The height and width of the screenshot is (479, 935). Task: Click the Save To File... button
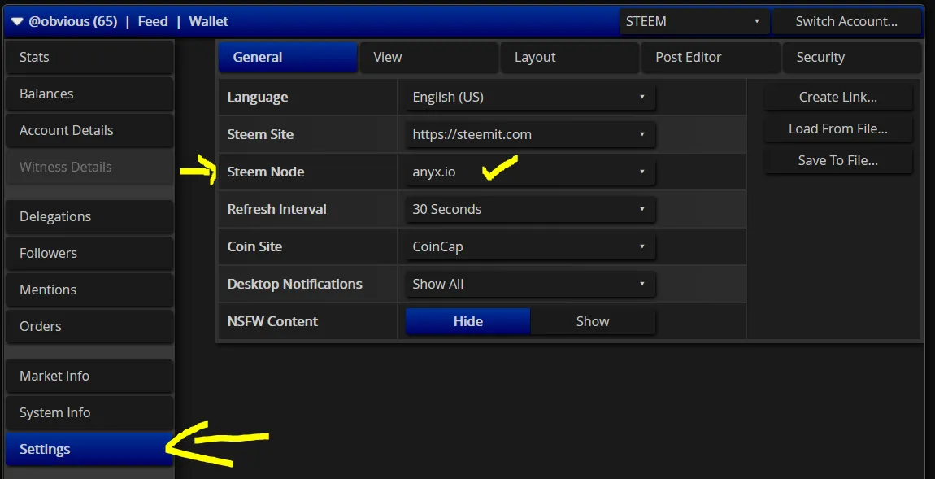point(837,160)
